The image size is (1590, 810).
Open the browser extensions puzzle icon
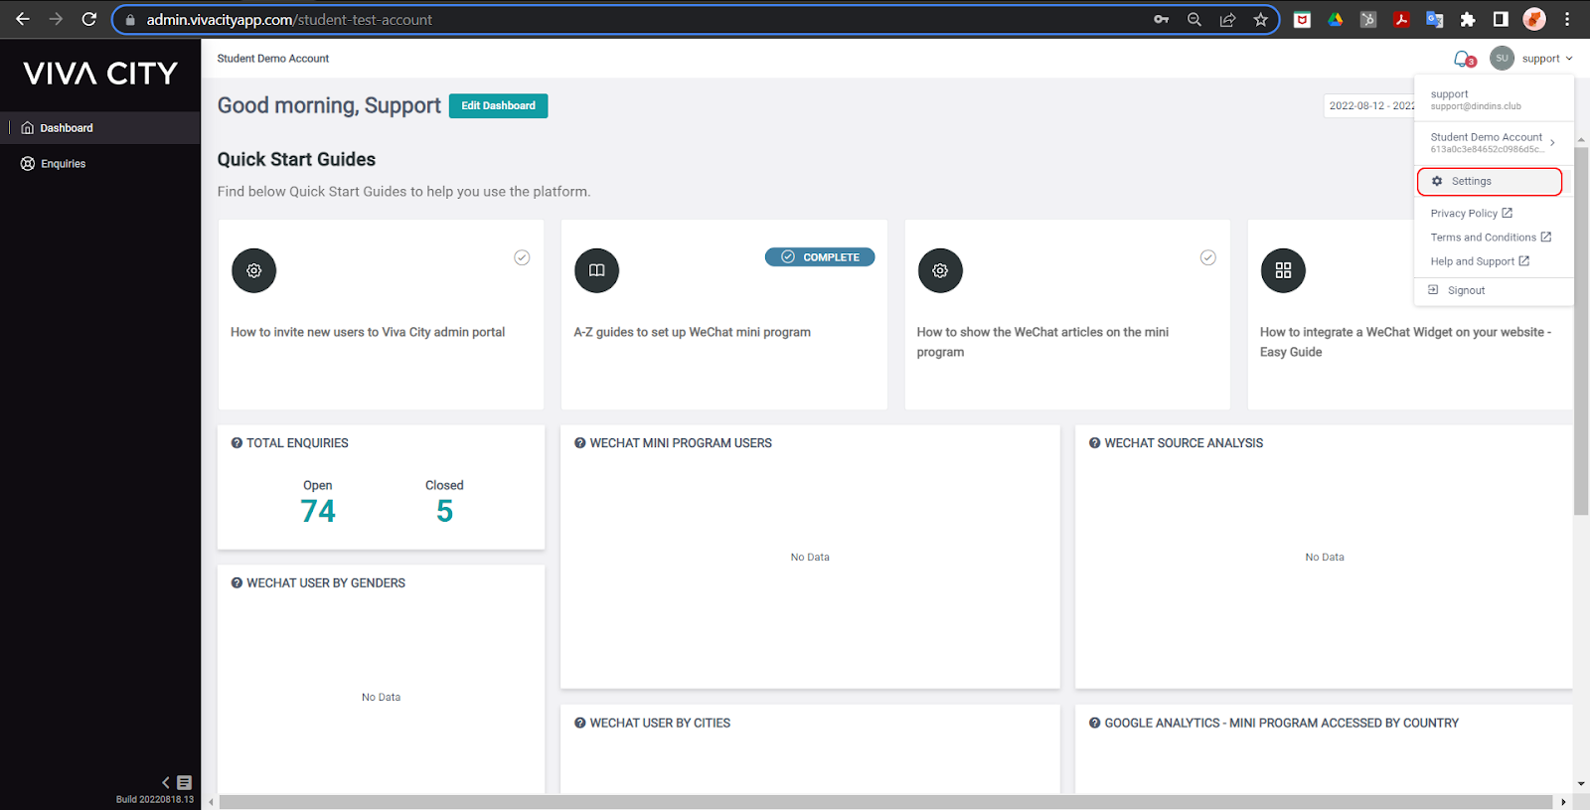[1468, 19]
